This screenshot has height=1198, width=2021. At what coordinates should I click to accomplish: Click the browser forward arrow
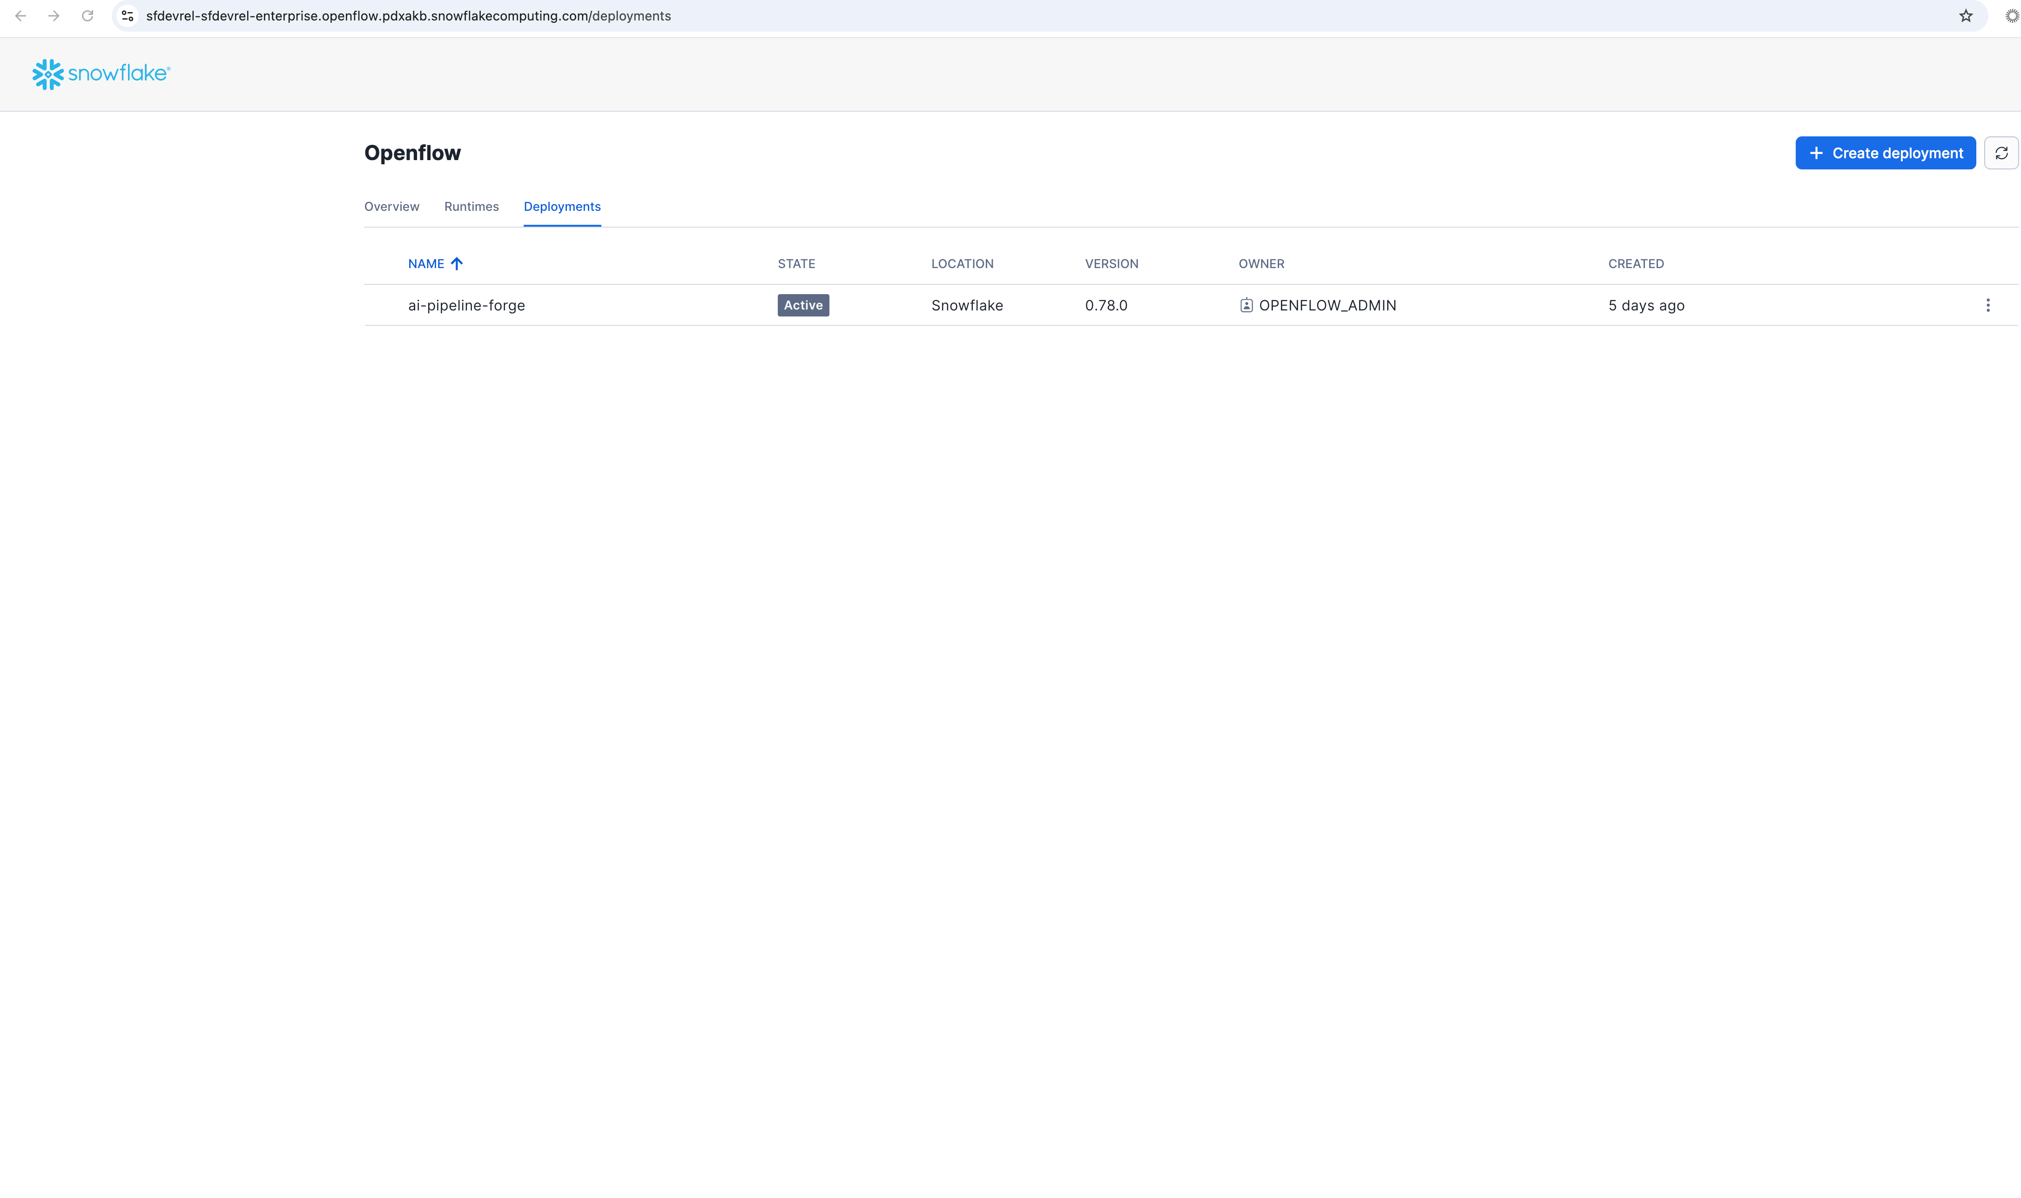[54, 16]
